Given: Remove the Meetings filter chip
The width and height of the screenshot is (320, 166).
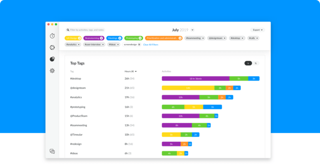Looking at the screenshot, I should pyautogui.click(x=120, y=38).
